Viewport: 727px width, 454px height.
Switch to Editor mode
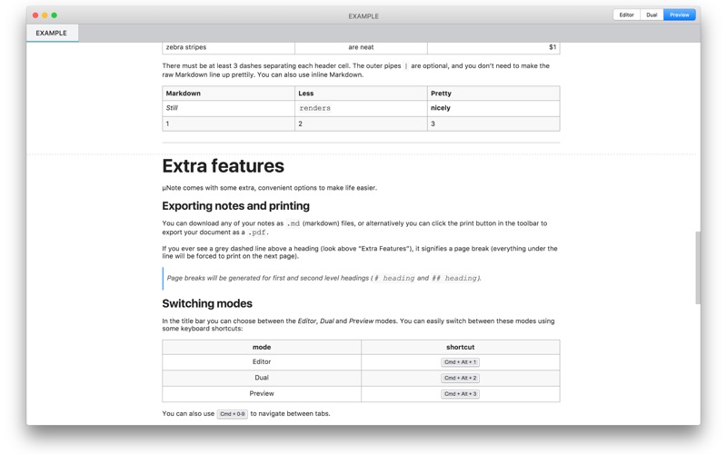(626, 15)
